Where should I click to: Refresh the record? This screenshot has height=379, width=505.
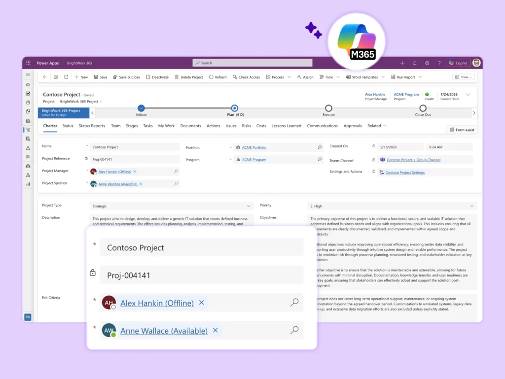[x=217, y=77]
